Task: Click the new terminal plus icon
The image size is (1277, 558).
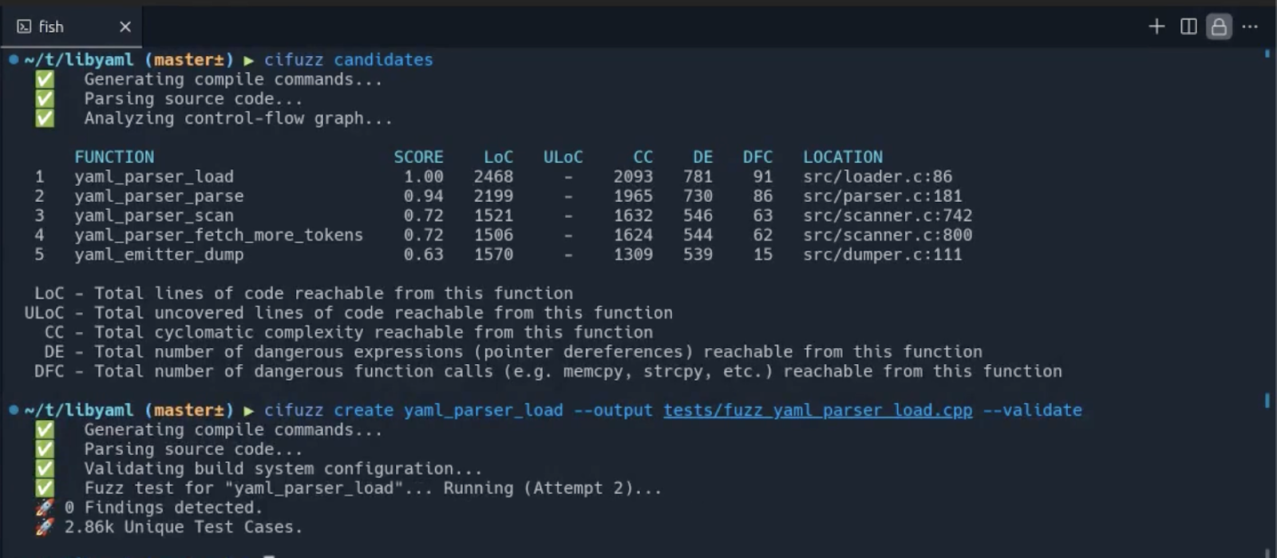Action: [x=1156, y=26]
